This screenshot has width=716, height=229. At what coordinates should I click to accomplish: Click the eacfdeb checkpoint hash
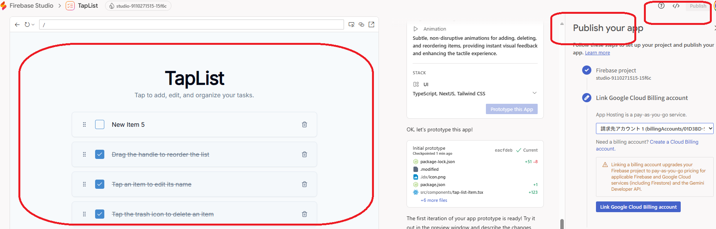tap(504, 150)
